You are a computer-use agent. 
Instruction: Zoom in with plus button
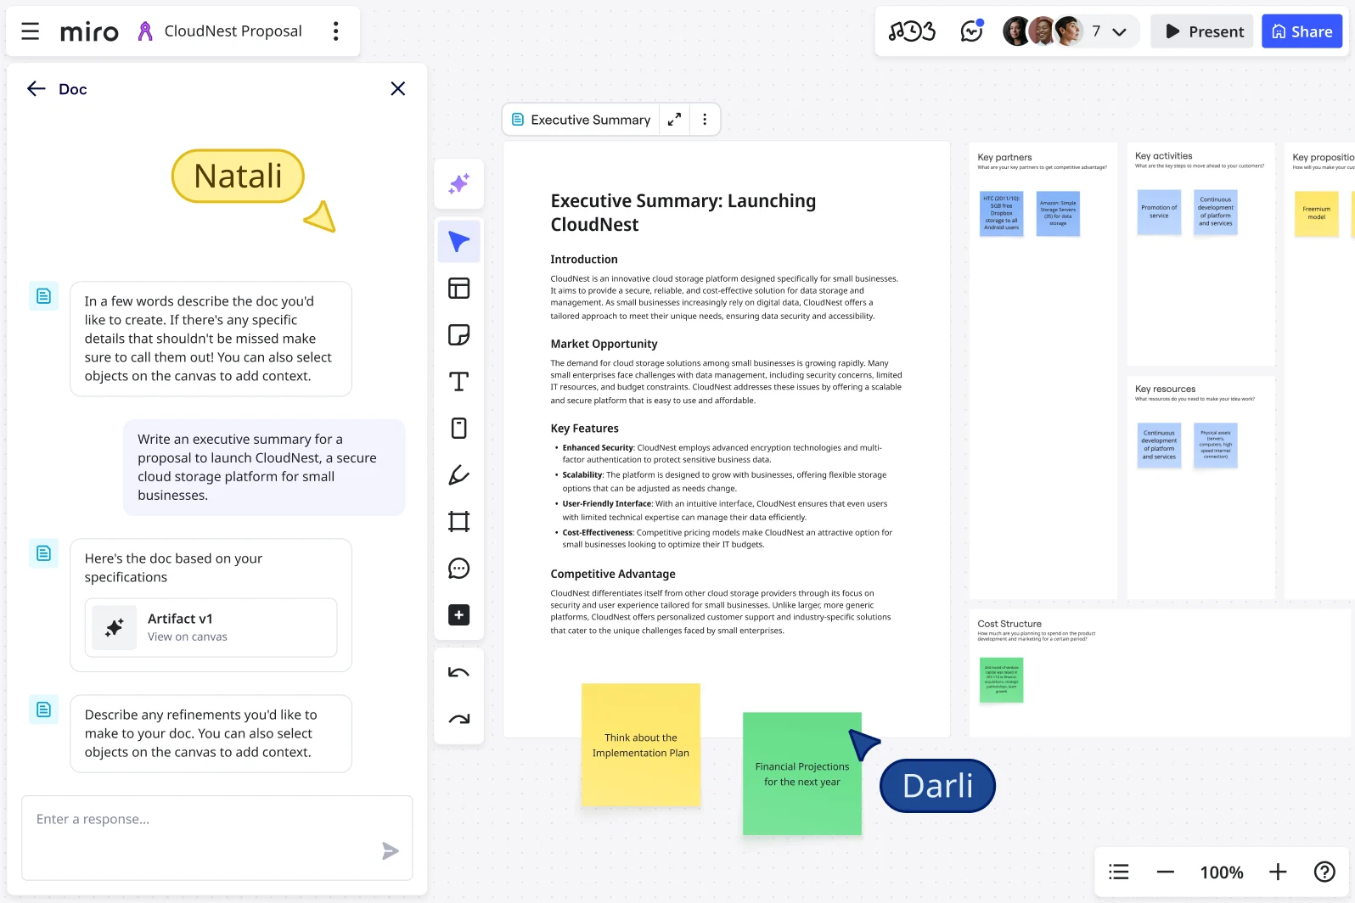(1278, 872)
